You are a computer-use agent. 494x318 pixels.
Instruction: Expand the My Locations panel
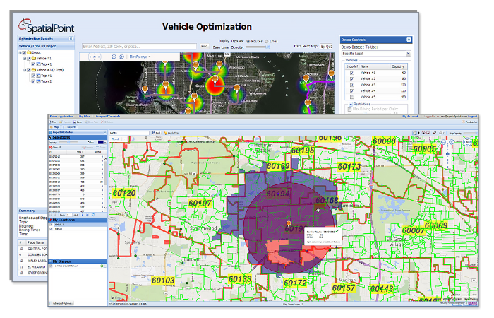[x=78, y=220]
